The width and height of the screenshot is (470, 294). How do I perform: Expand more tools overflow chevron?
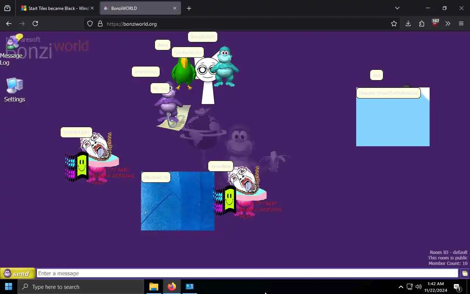click(448, 24)
